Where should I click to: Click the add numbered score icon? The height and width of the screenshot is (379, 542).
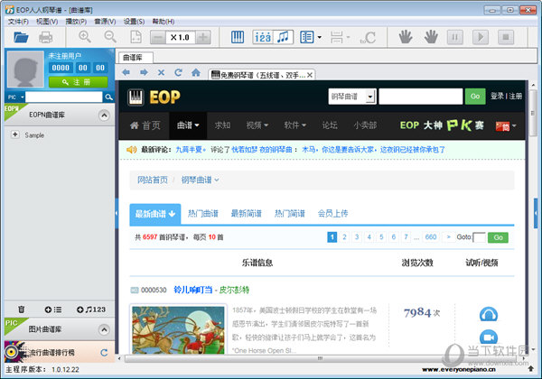coord(91,310)
